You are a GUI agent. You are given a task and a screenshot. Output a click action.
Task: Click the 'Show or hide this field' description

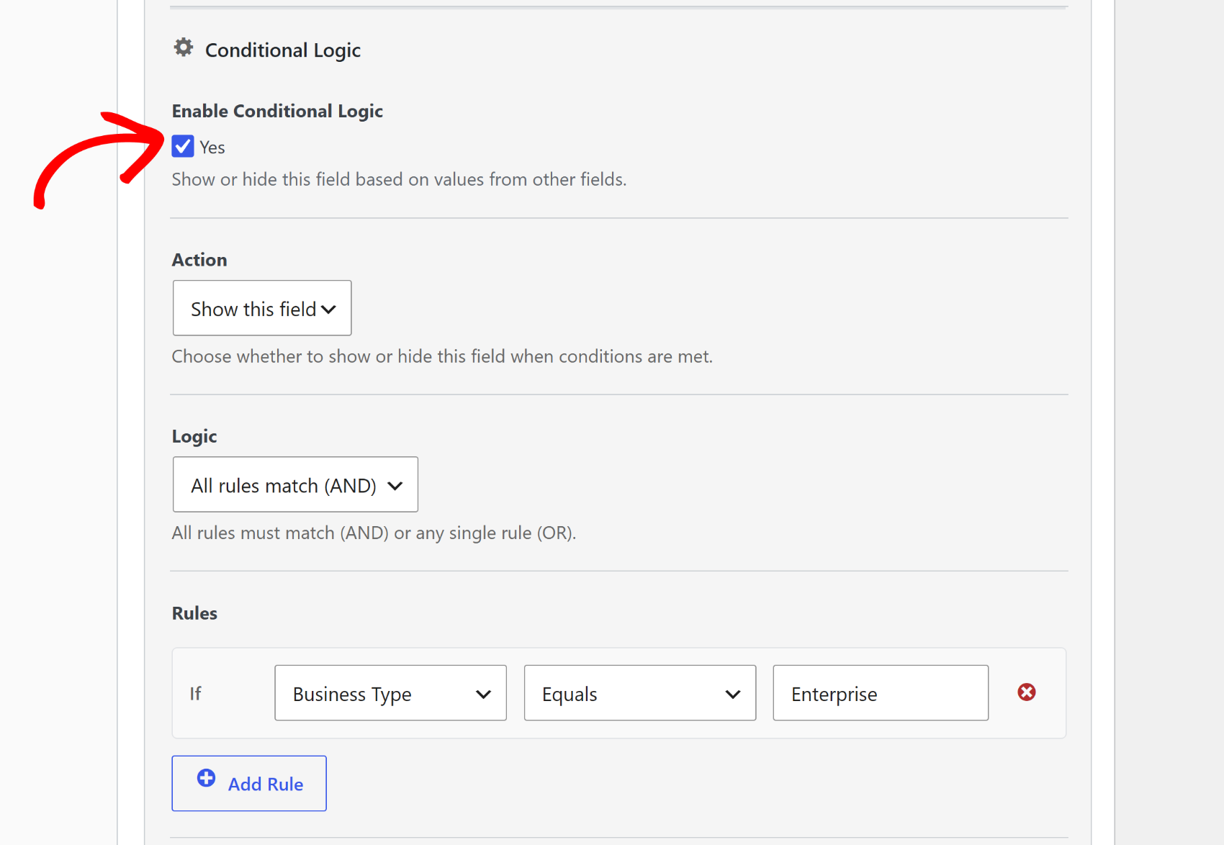[x=399, y=179]
